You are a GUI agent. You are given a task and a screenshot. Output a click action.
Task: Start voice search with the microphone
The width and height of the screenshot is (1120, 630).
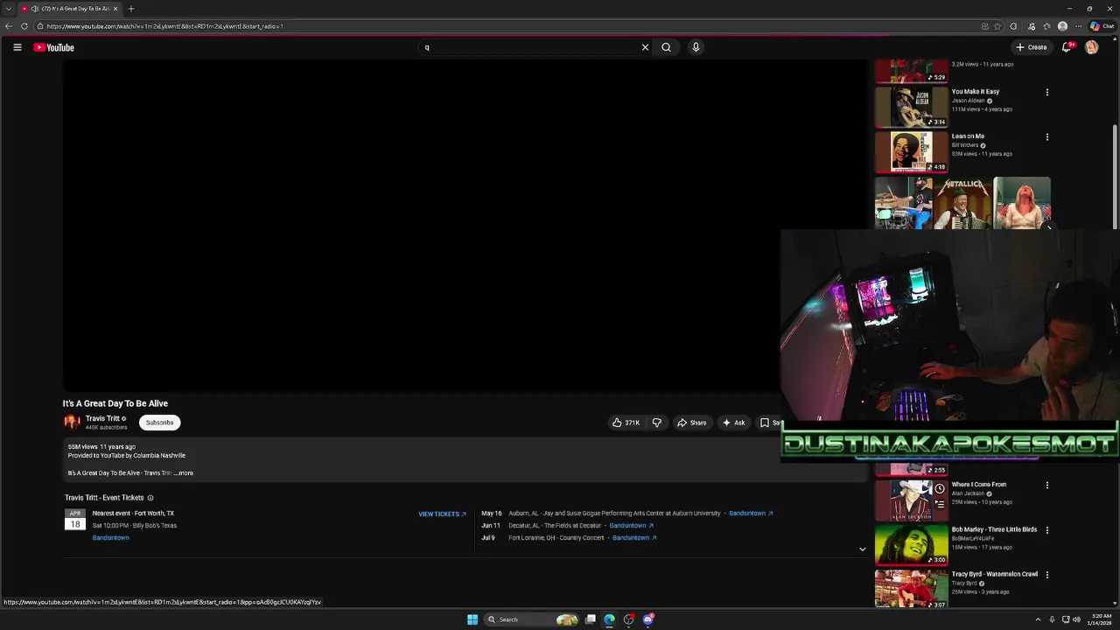696,47
